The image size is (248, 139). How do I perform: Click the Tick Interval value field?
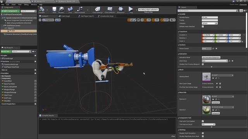click(208, 124)
